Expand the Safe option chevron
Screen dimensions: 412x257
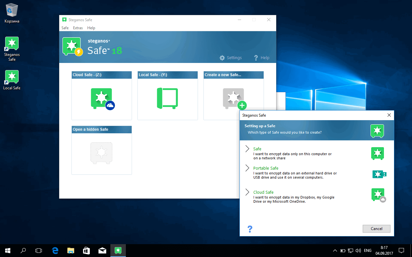(x=247, y=148)
